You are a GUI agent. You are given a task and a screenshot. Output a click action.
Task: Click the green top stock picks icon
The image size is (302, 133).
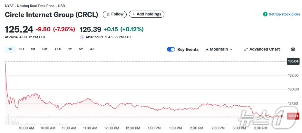(265, 14)
